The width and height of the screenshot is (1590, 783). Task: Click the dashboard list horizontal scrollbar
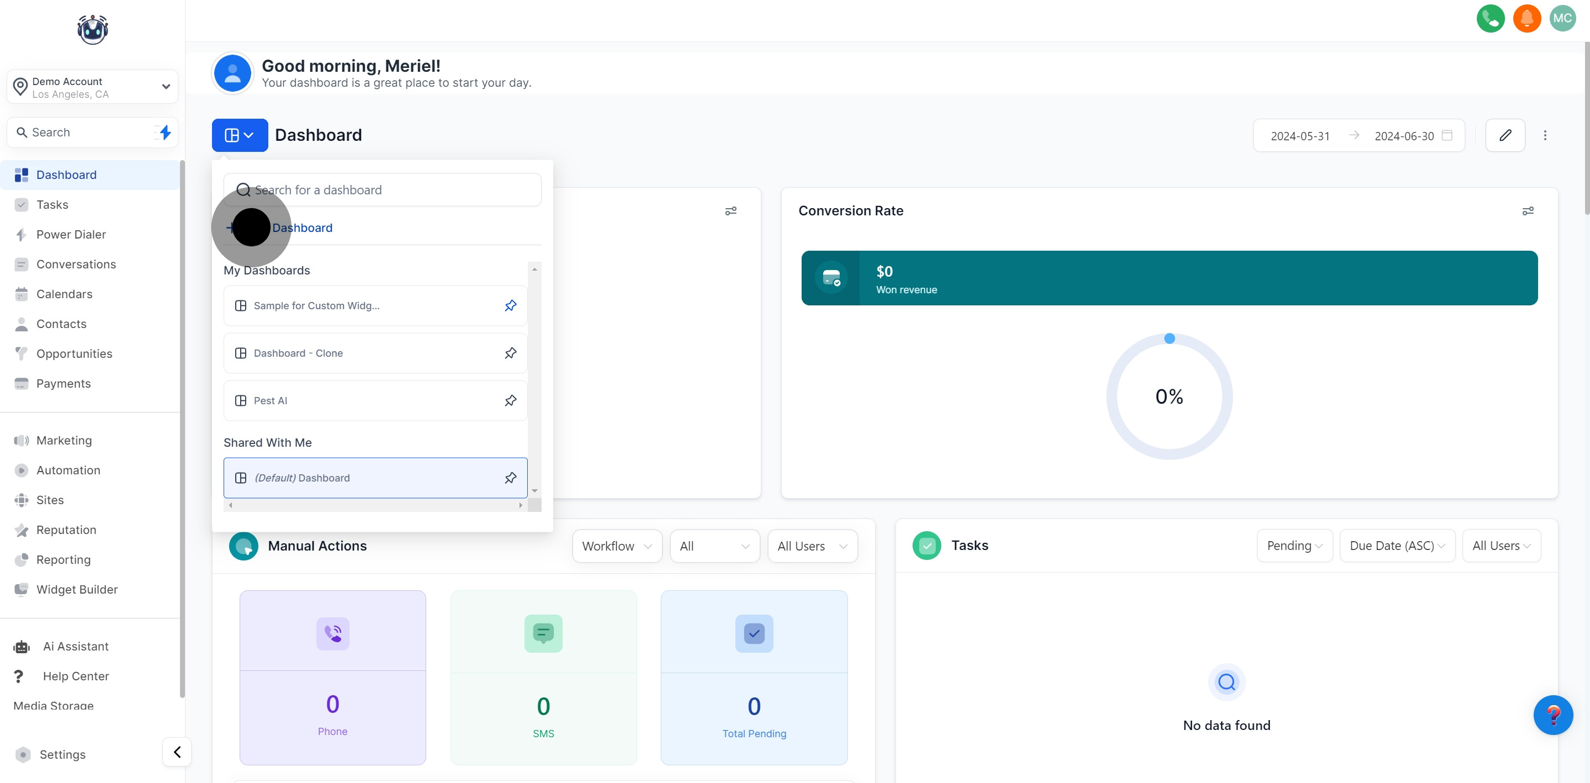375,505
